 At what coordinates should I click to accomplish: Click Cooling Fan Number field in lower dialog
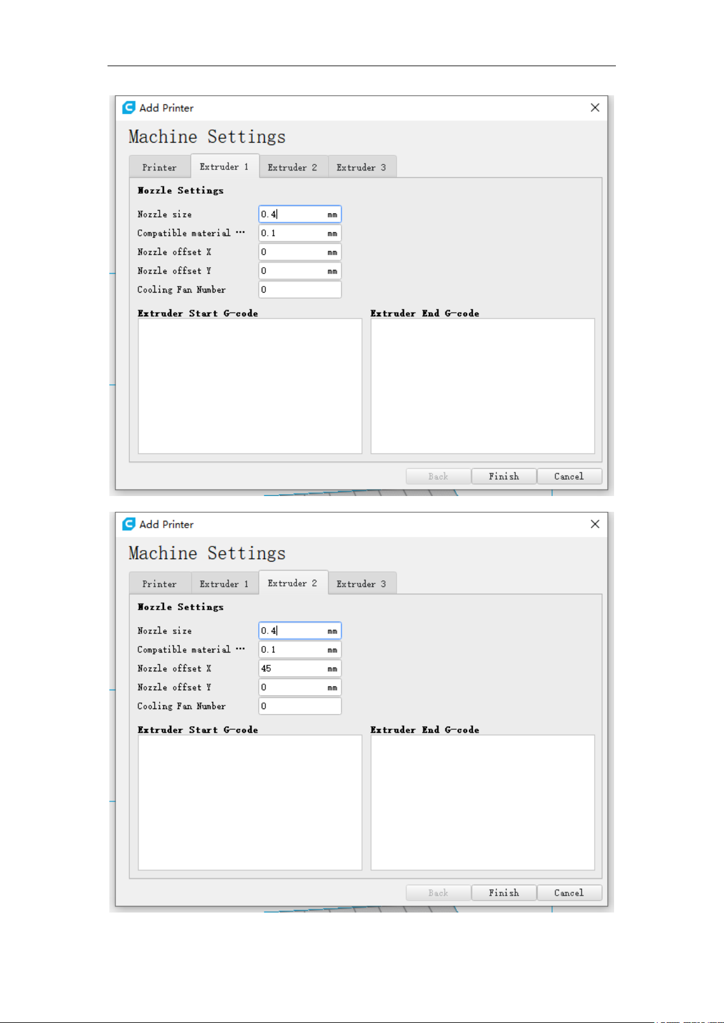click(x=300, y=706)
